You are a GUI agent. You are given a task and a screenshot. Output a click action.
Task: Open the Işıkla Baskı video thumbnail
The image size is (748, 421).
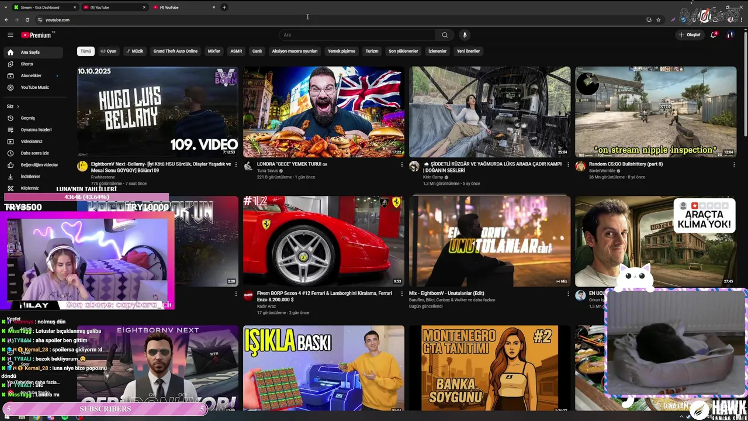click(324, 368)
